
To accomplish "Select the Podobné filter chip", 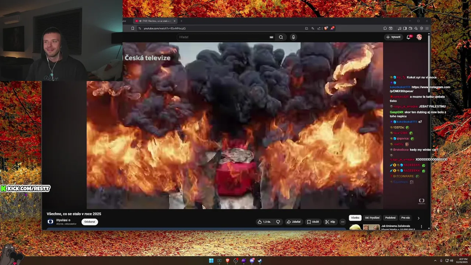I will click(390, 218).
